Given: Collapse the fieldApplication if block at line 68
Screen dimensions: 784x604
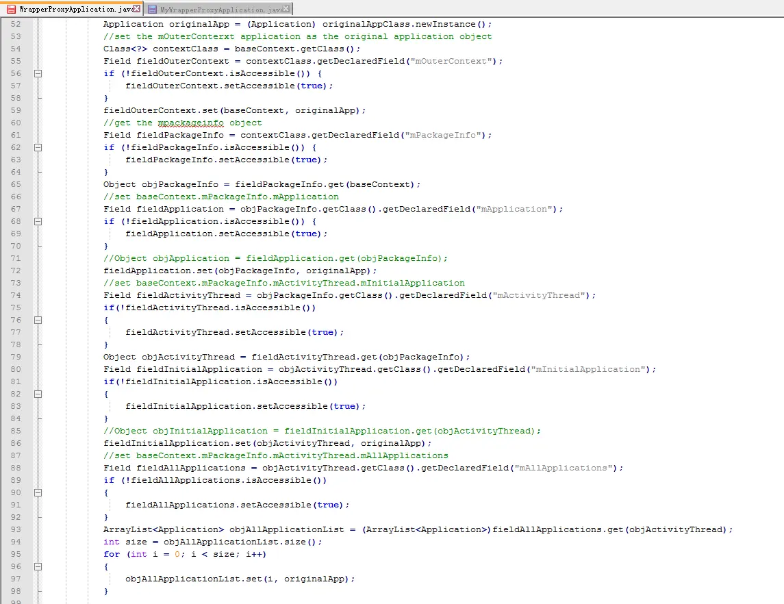Looking at the screenshot, I should 38,221.
